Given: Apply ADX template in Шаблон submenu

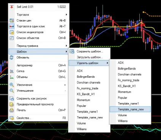Looking at the screenshot, I should point(89,71).
